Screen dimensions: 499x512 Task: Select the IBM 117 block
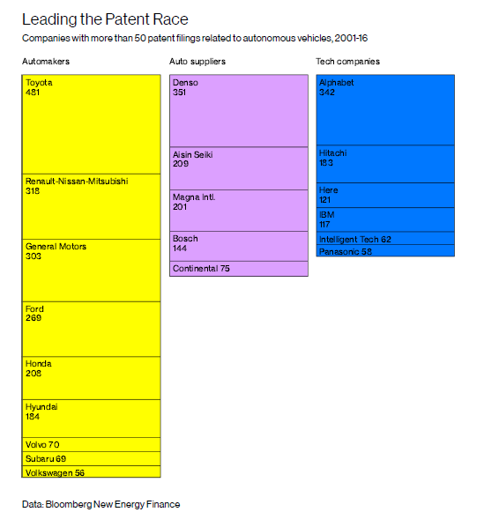click(x=385, y=219)
